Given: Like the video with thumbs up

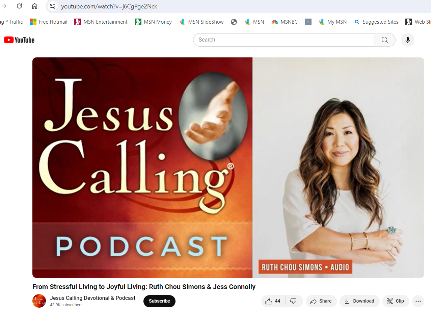Looking at the screenshot, I should pyautogui.click(x=273, y=301).
